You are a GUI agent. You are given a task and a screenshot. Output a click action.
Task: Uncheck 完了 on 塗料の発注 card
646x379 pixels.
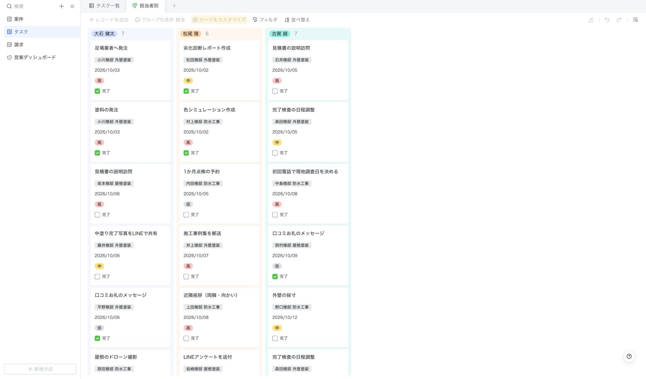97,153
